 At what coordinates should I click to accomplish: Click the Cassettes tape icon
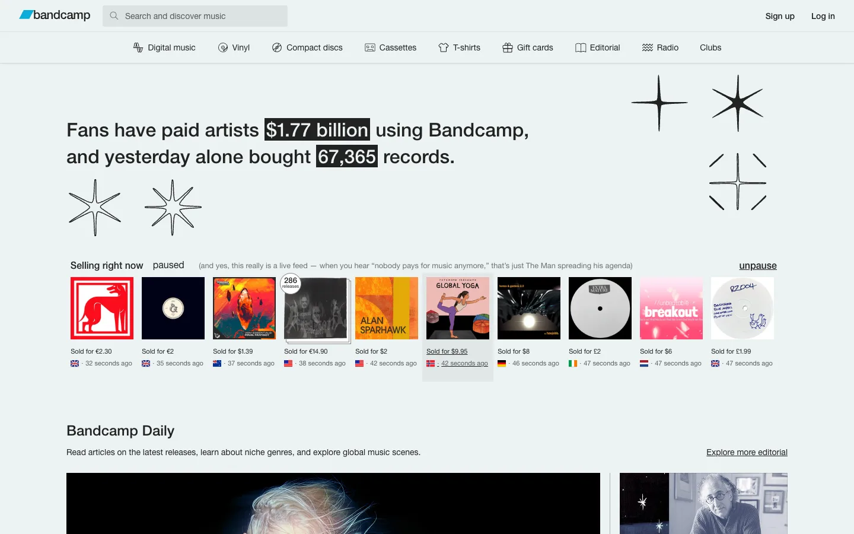coord(370,47)
